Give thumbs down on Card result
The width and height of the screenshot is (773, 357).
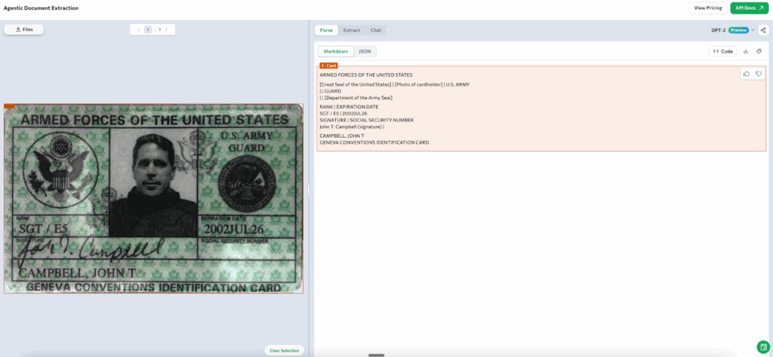(x=759, y=74)
